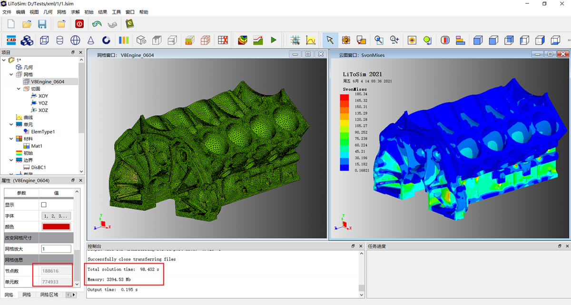Select the XOY section plane
The height and width of the screenshot is (305, 571).
click(39, 96)
